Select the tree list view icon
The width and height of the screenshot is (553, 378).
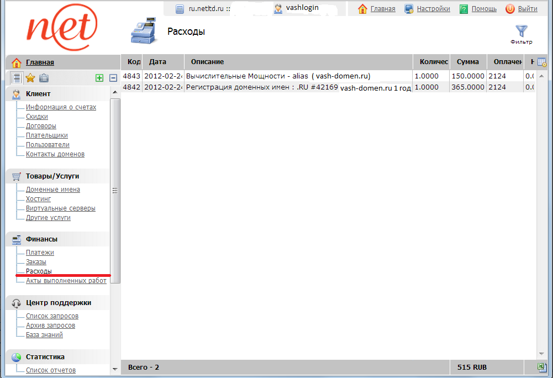pyautogui.click(x=17, y=78)
